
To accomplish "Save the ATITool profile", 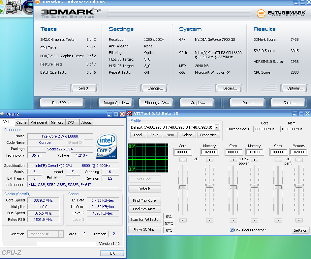I will pyautogui.click(x=154, y=135).
